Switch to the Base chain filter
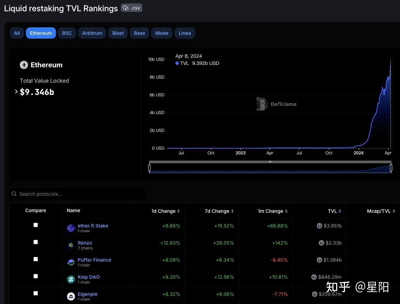 pos(139,33)
